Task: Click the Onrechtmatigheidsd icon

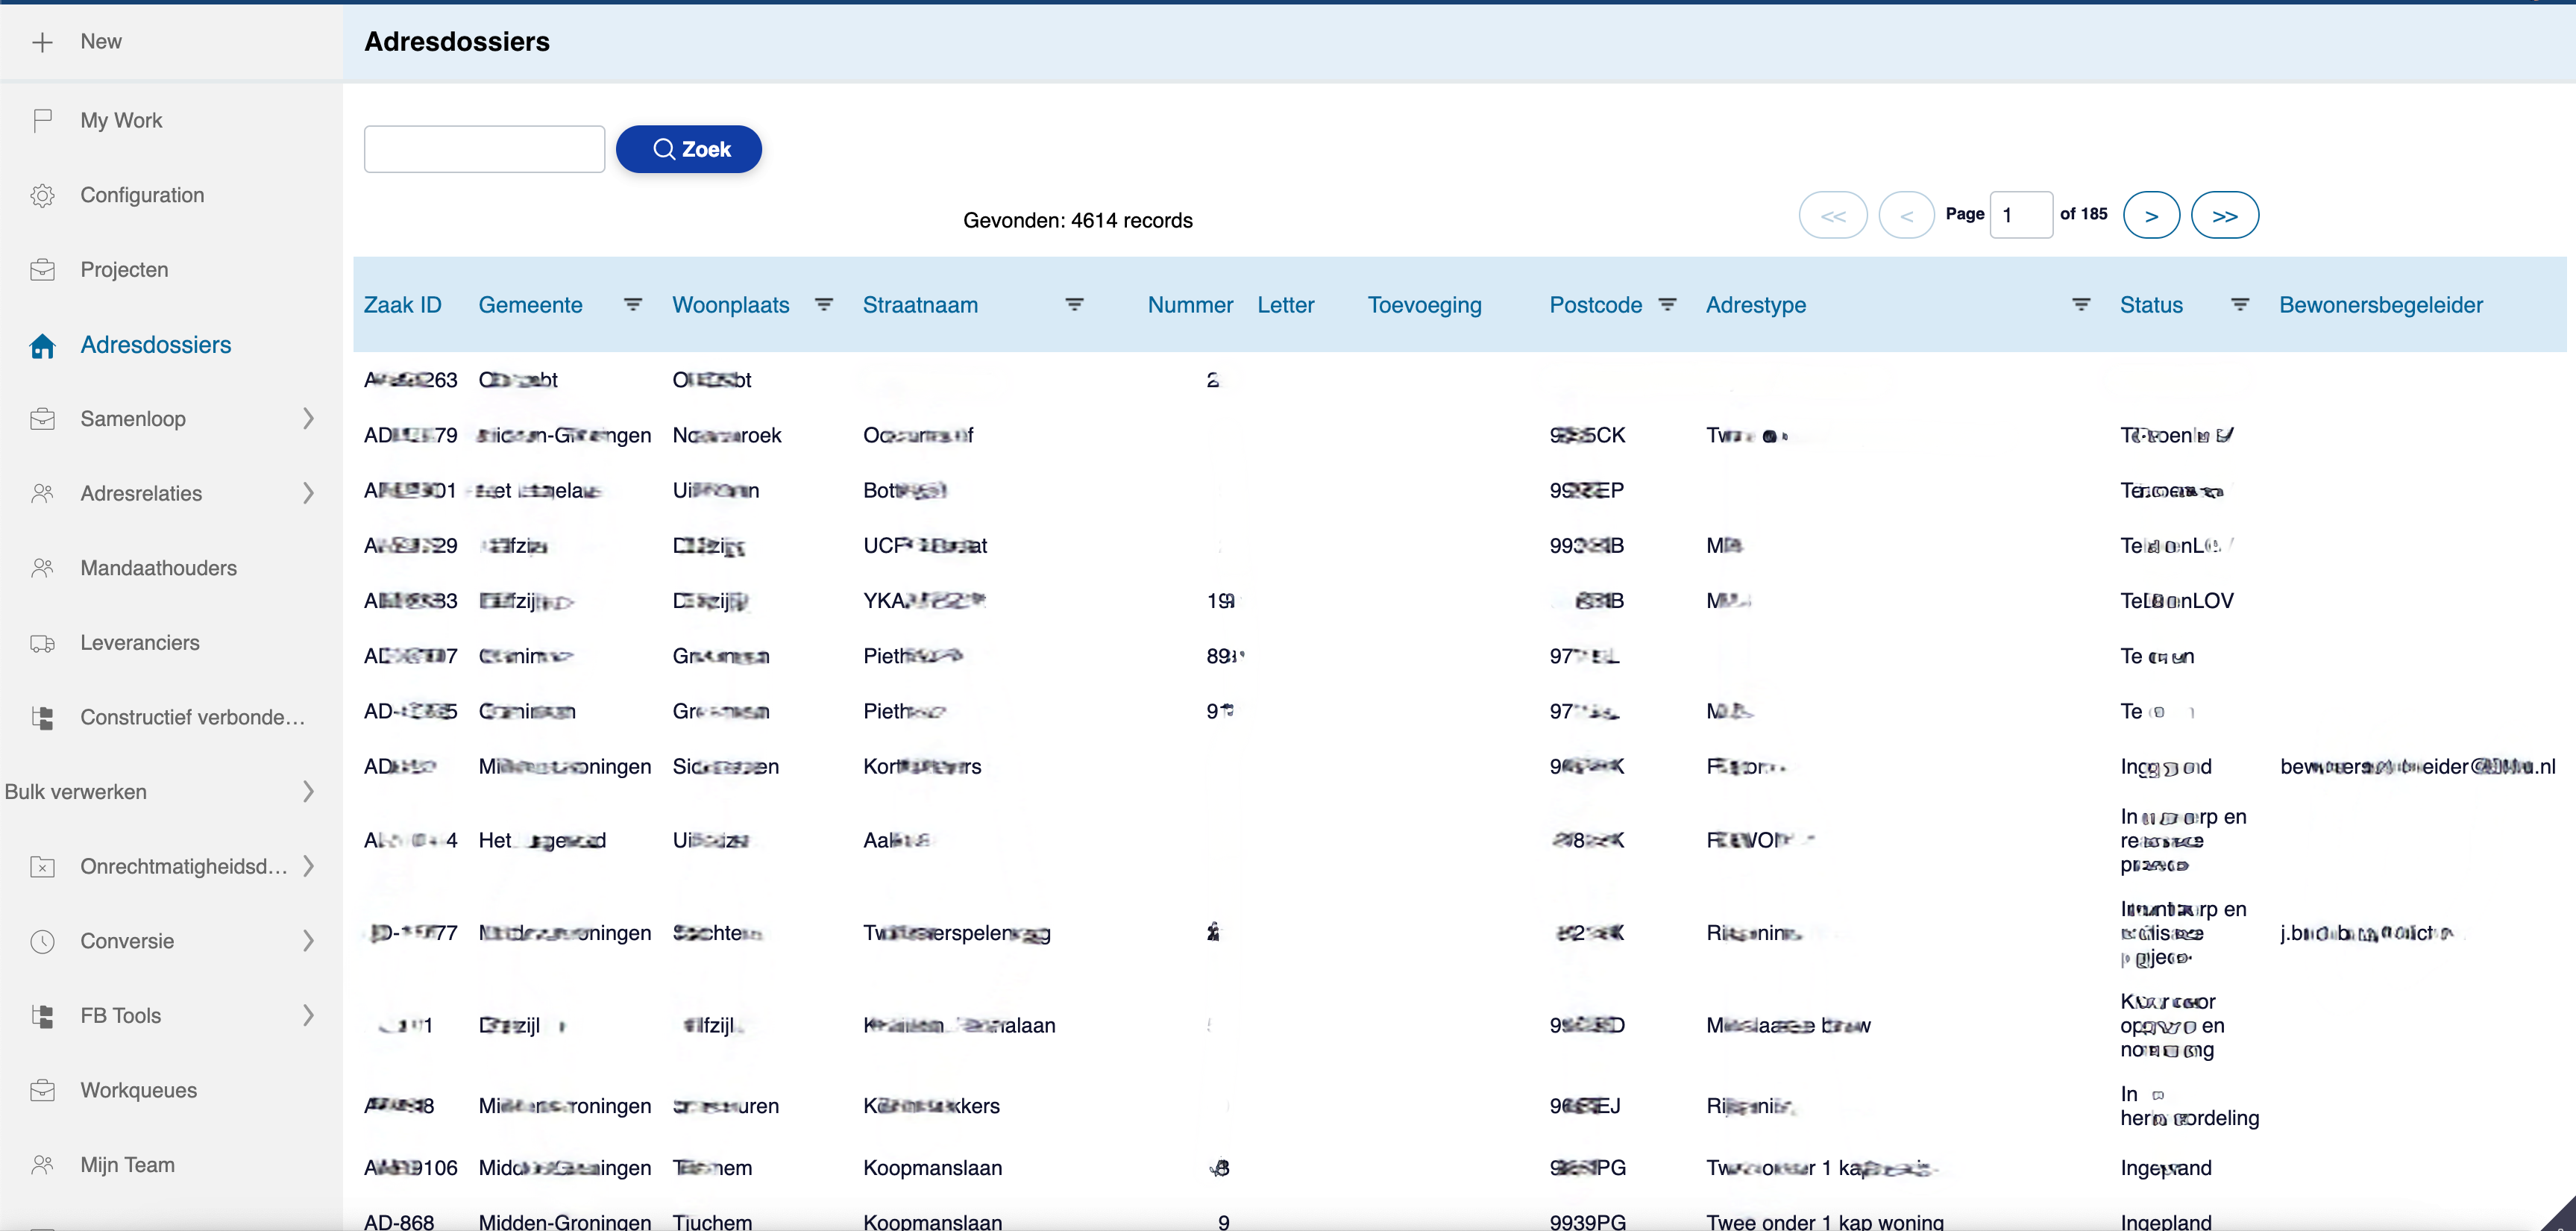Action: pos(42,867)
